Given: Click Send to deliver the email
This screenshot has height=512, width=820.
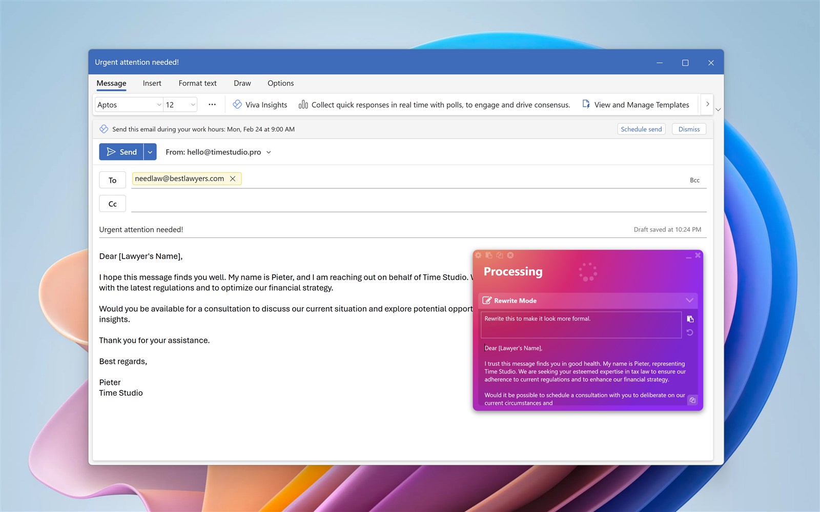Looking at the screenshot, I should click(x=123, y=152).
